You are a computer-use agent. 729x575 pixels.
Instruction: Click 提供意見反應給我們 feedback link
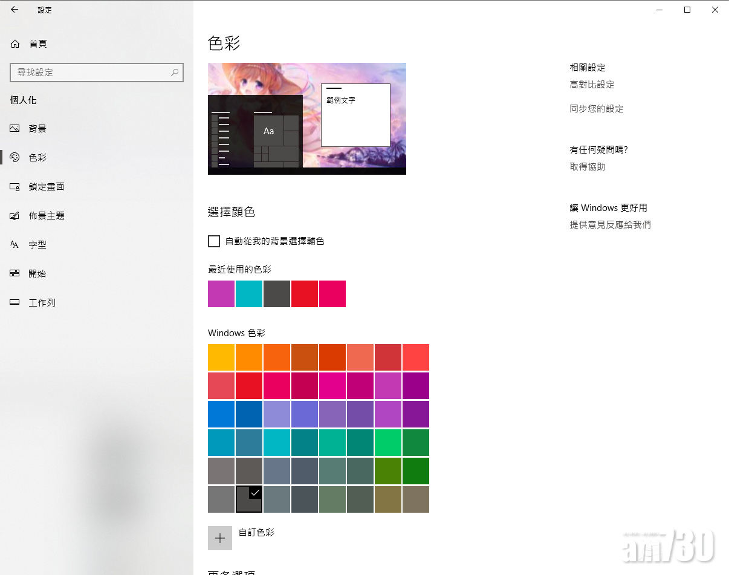pos(610,225)
